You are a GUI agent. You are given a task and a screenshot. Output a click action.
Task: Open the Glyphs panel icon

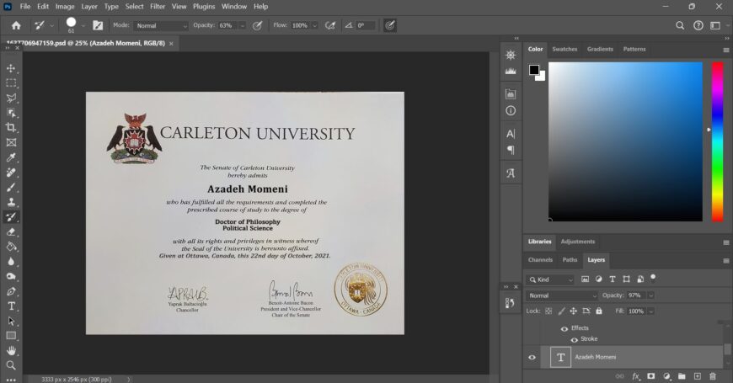[511, 173]
